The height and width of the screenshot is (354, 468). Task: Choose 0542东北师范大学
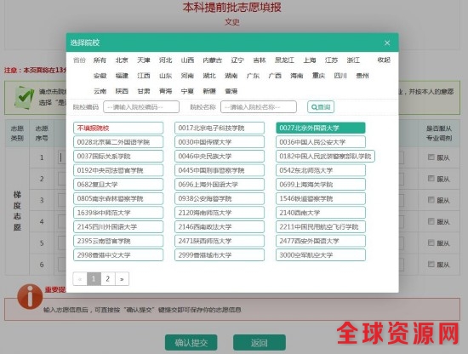321,170
